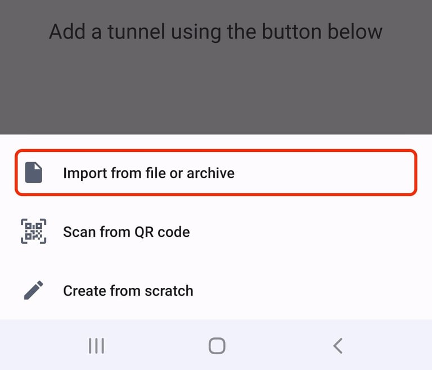Image resolution: width=432 pixels, height=370 pixels.
Task: Open recent apps via three-bar icon
Action: [x=97, y=346]
